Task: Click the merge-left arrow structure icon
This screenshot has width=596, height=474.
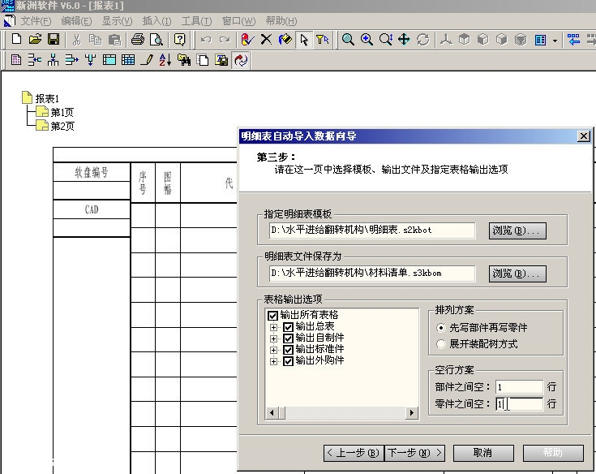Action: point(35,60)
